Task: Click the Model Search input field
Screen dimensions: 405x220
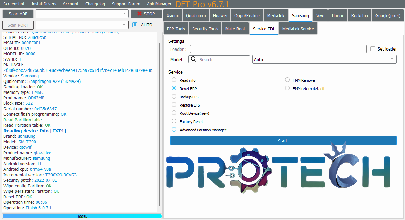Action: click(219, 59)
